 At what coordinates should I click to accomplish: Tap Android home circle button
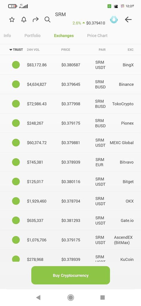70,297
